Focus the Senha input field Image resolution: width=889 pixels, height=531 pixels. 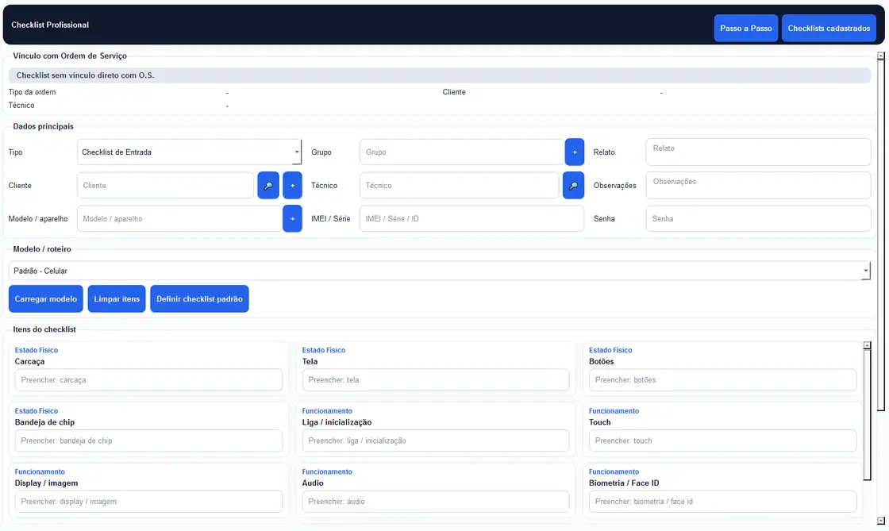[x=758, y=219]
